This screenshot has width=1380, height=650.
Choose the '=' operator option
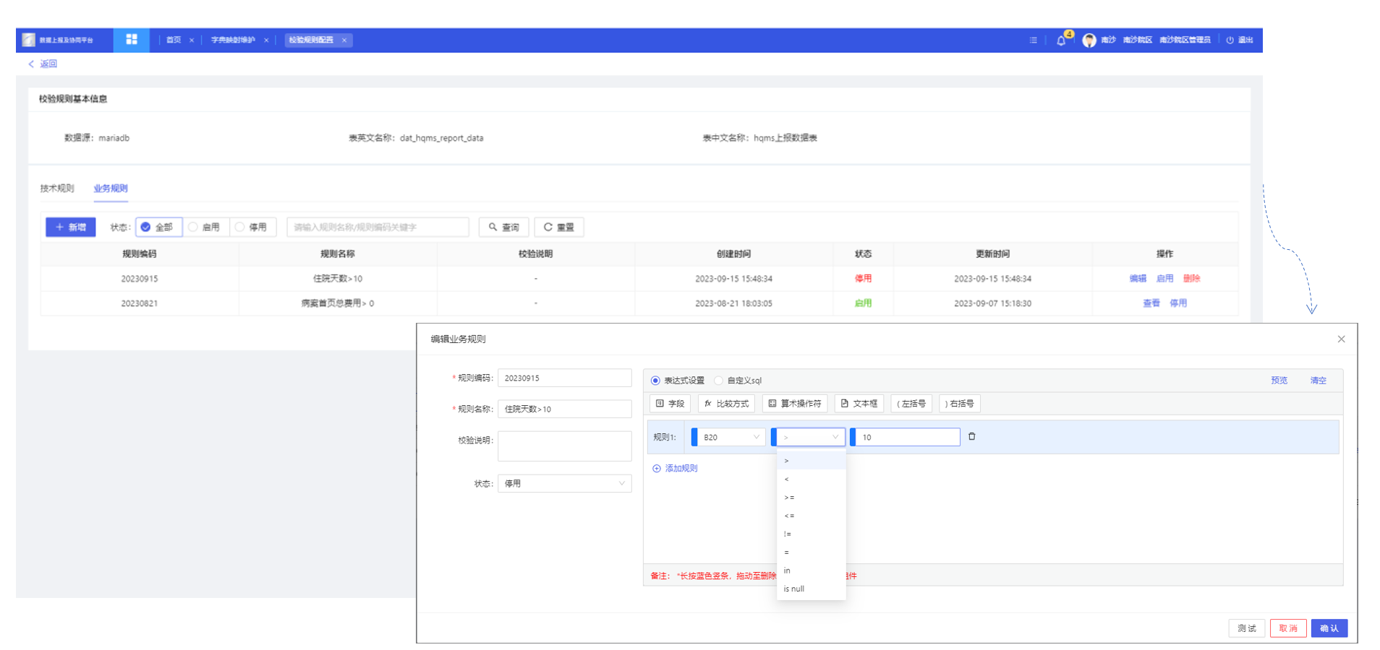pos(811,552)
